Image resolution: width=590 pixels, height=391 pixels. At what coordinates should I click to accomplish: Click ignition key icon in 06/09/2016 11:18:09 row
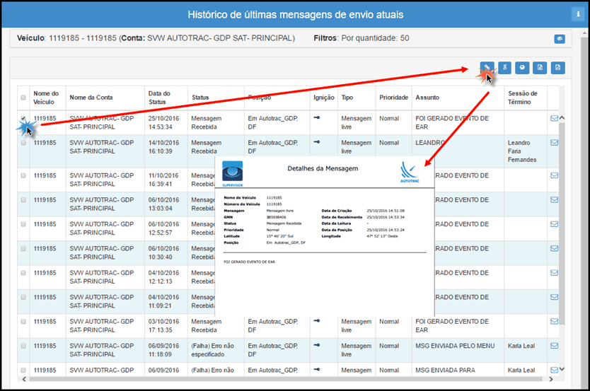317,345
